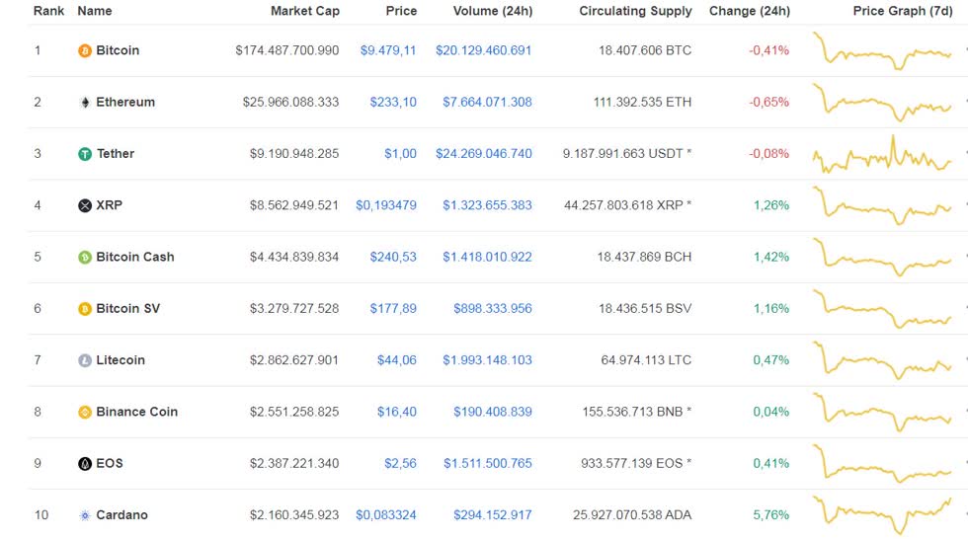Open Cardano 7-day price graph

pyautogui.click(x=882, y=515)
